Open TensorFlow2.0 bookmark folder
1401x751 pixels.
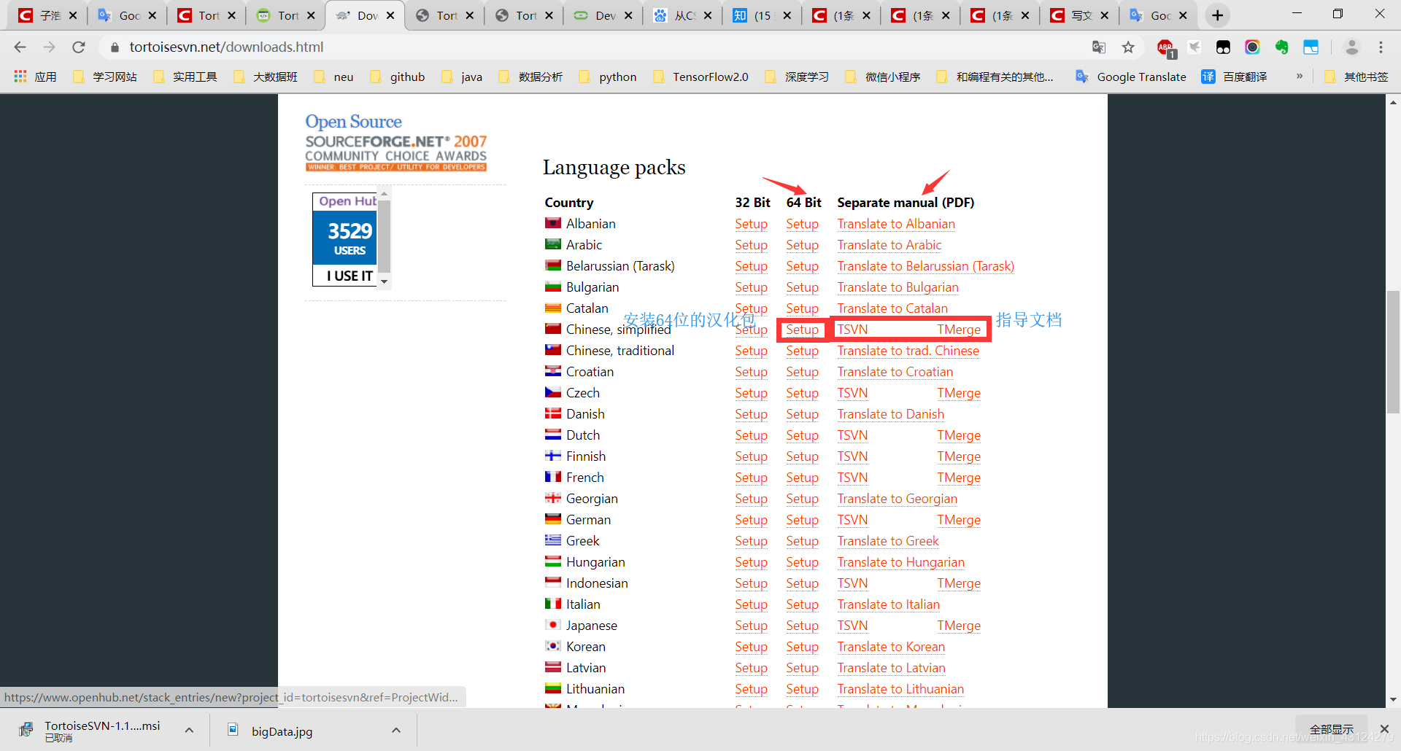click(x=700, y=77)
